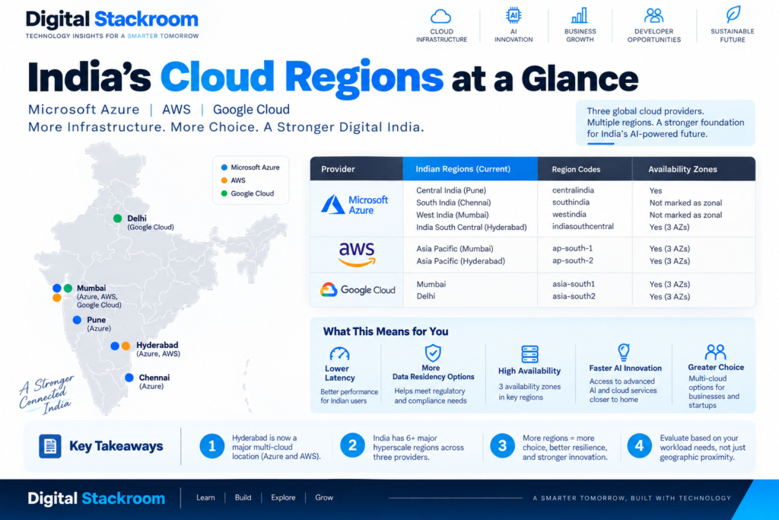Screen dimensions: 779x520
Task: Click the Key Takeaways document icon
Action: click(x=50, y=446)
